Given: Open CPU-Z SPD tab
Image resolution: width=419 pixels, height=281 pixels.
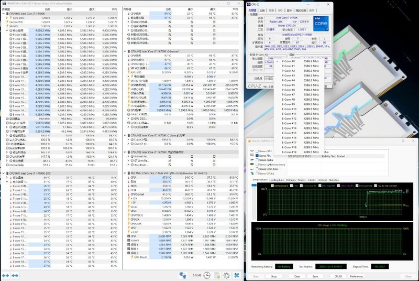Looking at the screenshot, I should (280, 10).
